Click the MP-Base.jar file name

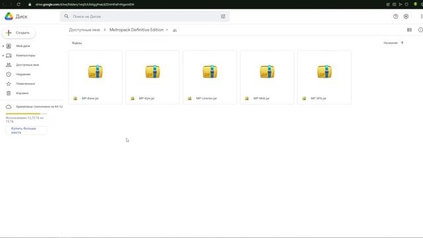click(90, 99)
